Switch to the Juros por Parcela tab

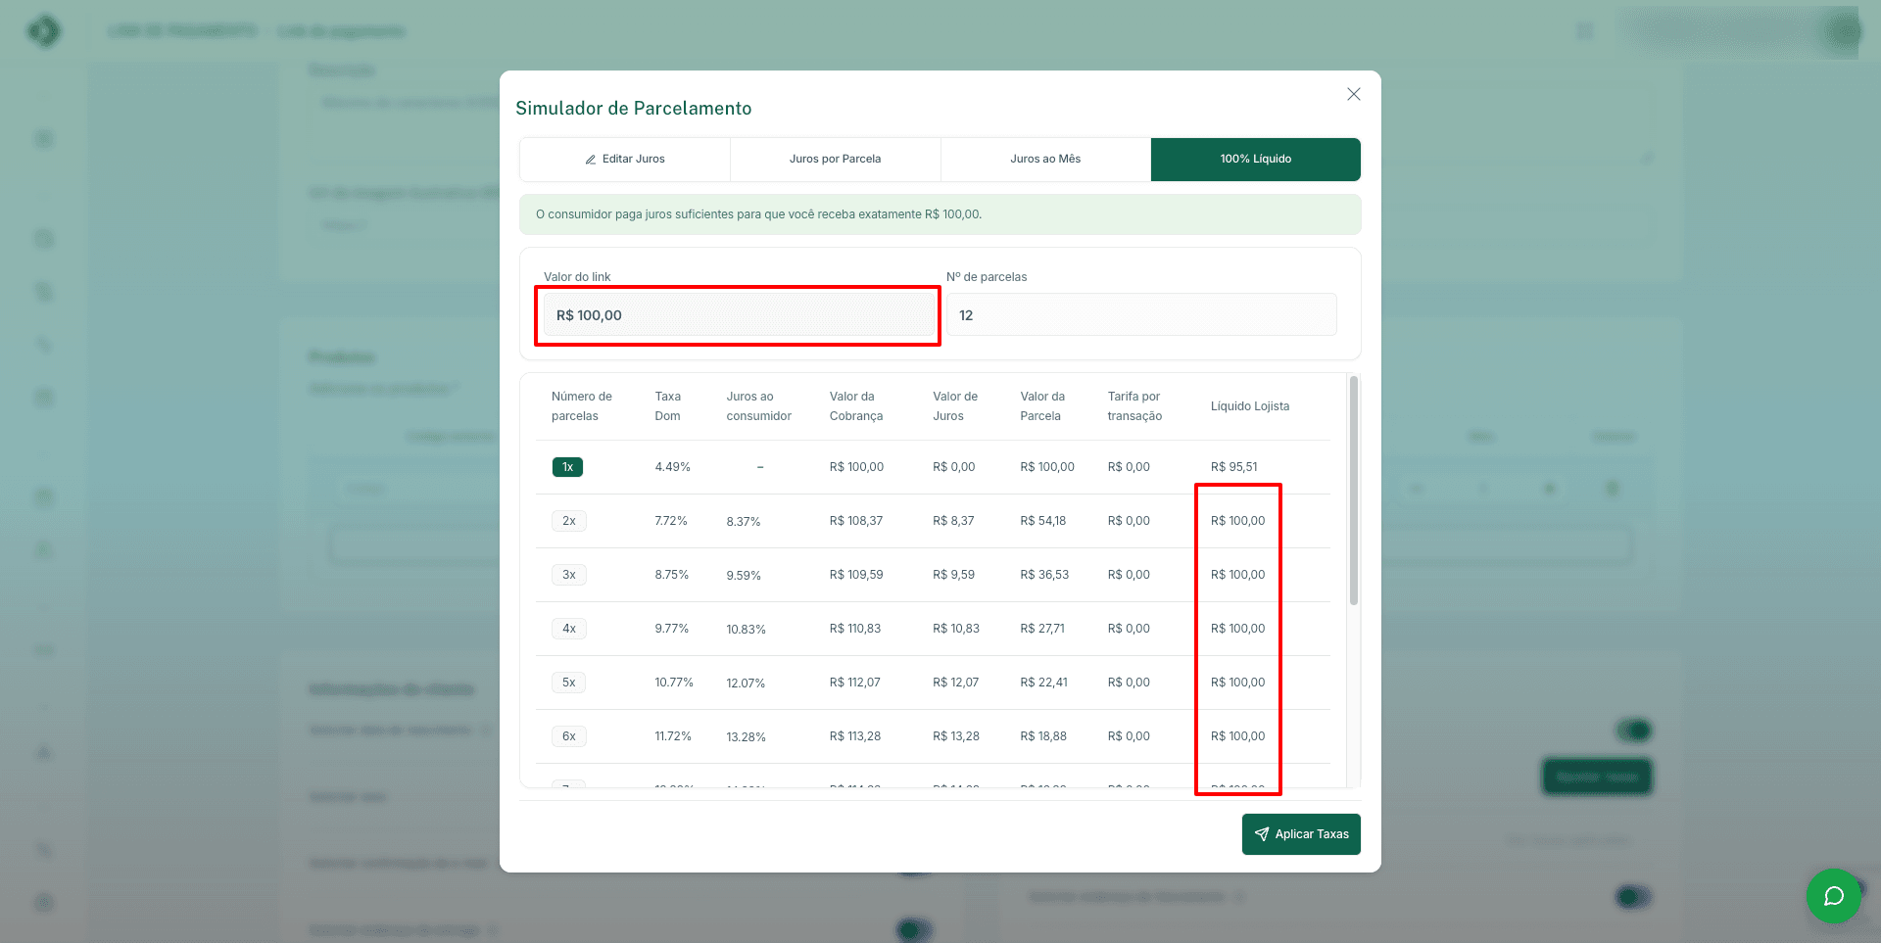[x=835, y=159]
